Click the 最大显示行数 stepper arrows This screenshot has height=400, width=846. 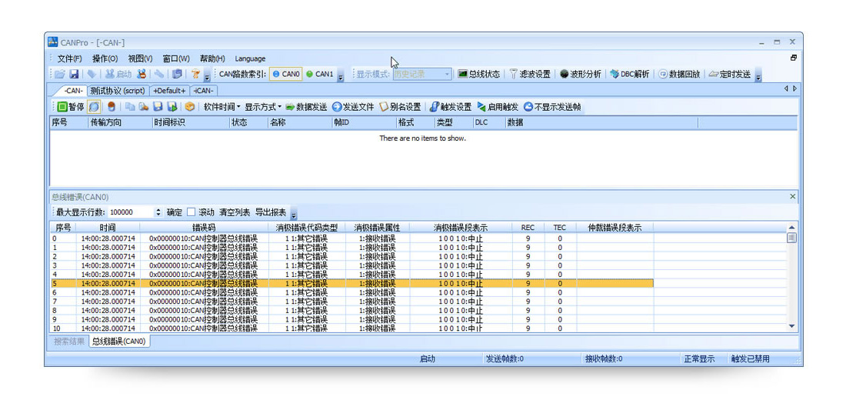click(x=158, y=212)
